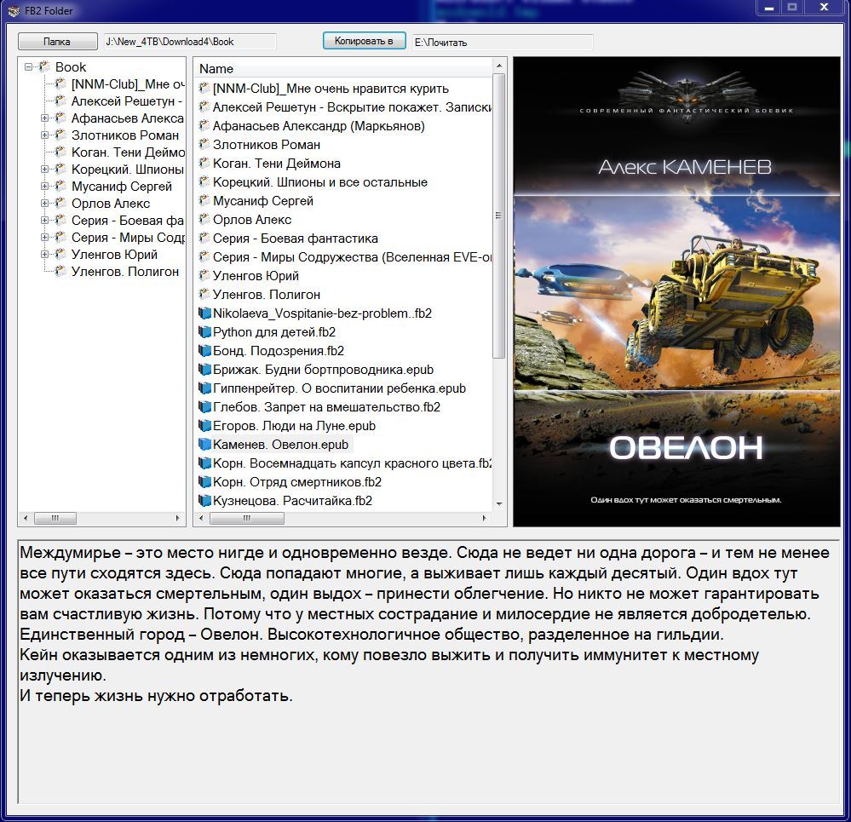Click the book icon beside Каменев. Овелон.epub
Image resolution: width=851 pixels, height=822 pixels.
pos(204,445)
